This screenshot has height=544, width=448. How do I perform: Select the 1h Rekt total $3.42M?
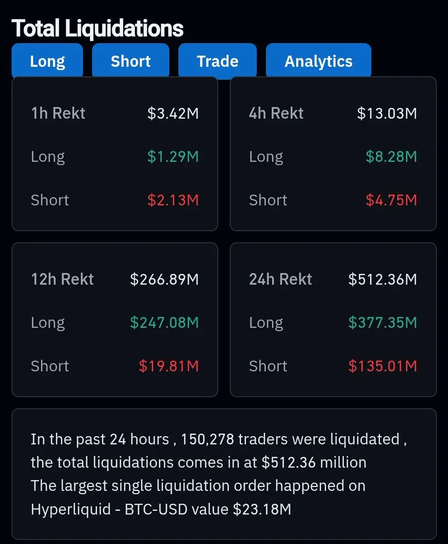click(173, 113)
